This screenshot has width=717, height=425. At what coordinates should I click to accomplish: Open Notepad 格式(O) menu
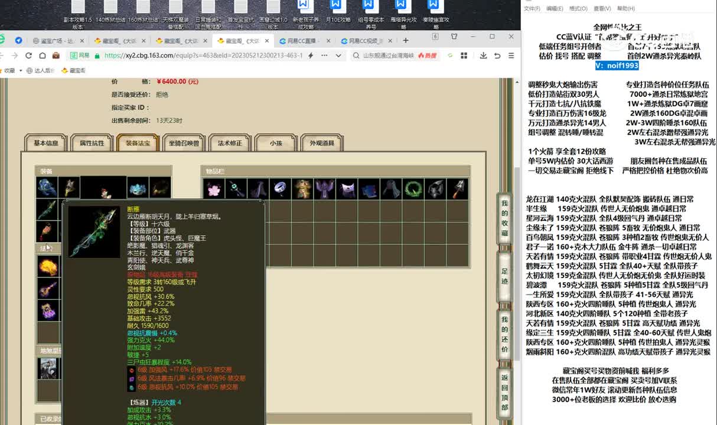tap(578, 8)
